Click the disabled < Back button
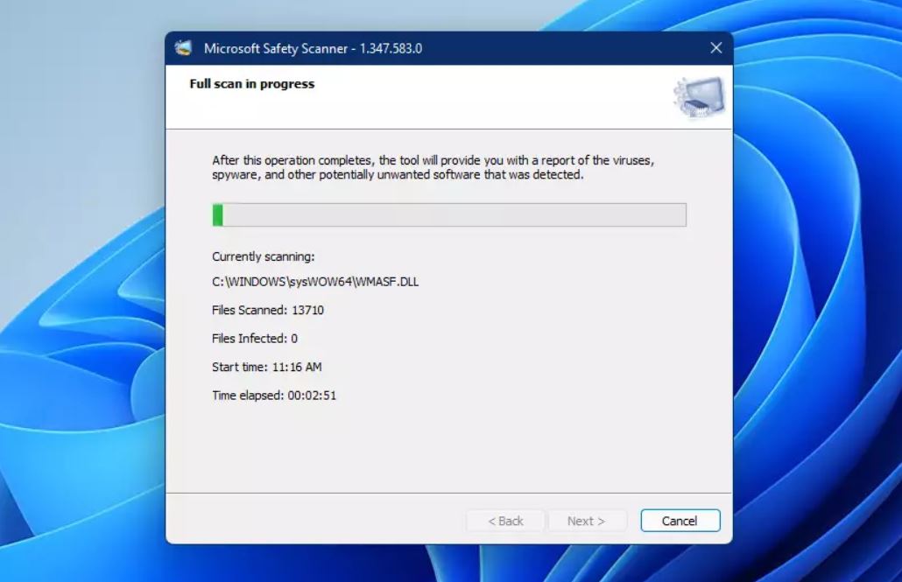 505,521
